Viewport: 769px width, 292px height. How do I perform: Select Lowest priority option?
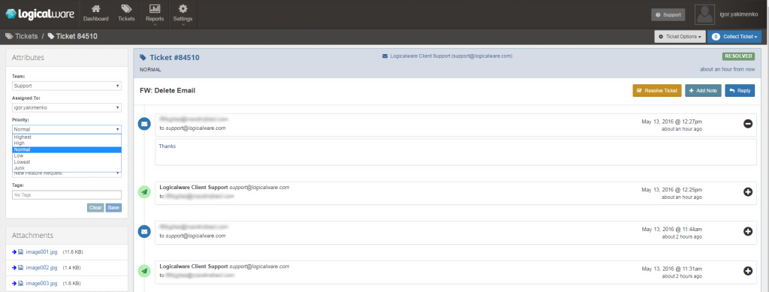pos(67,161)
